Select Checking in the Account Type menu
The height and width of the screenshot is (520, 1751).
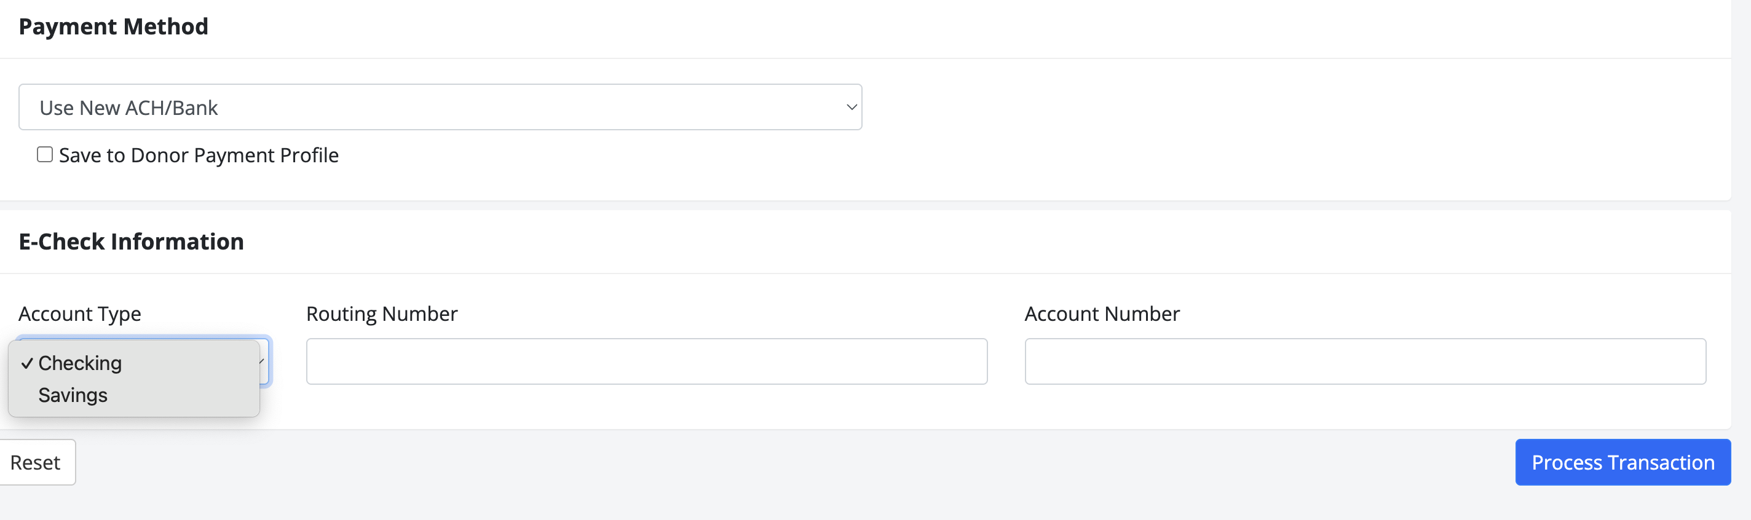point(80,364)
